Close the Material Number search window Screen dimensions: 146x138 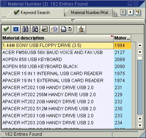[x=136, y=4]
